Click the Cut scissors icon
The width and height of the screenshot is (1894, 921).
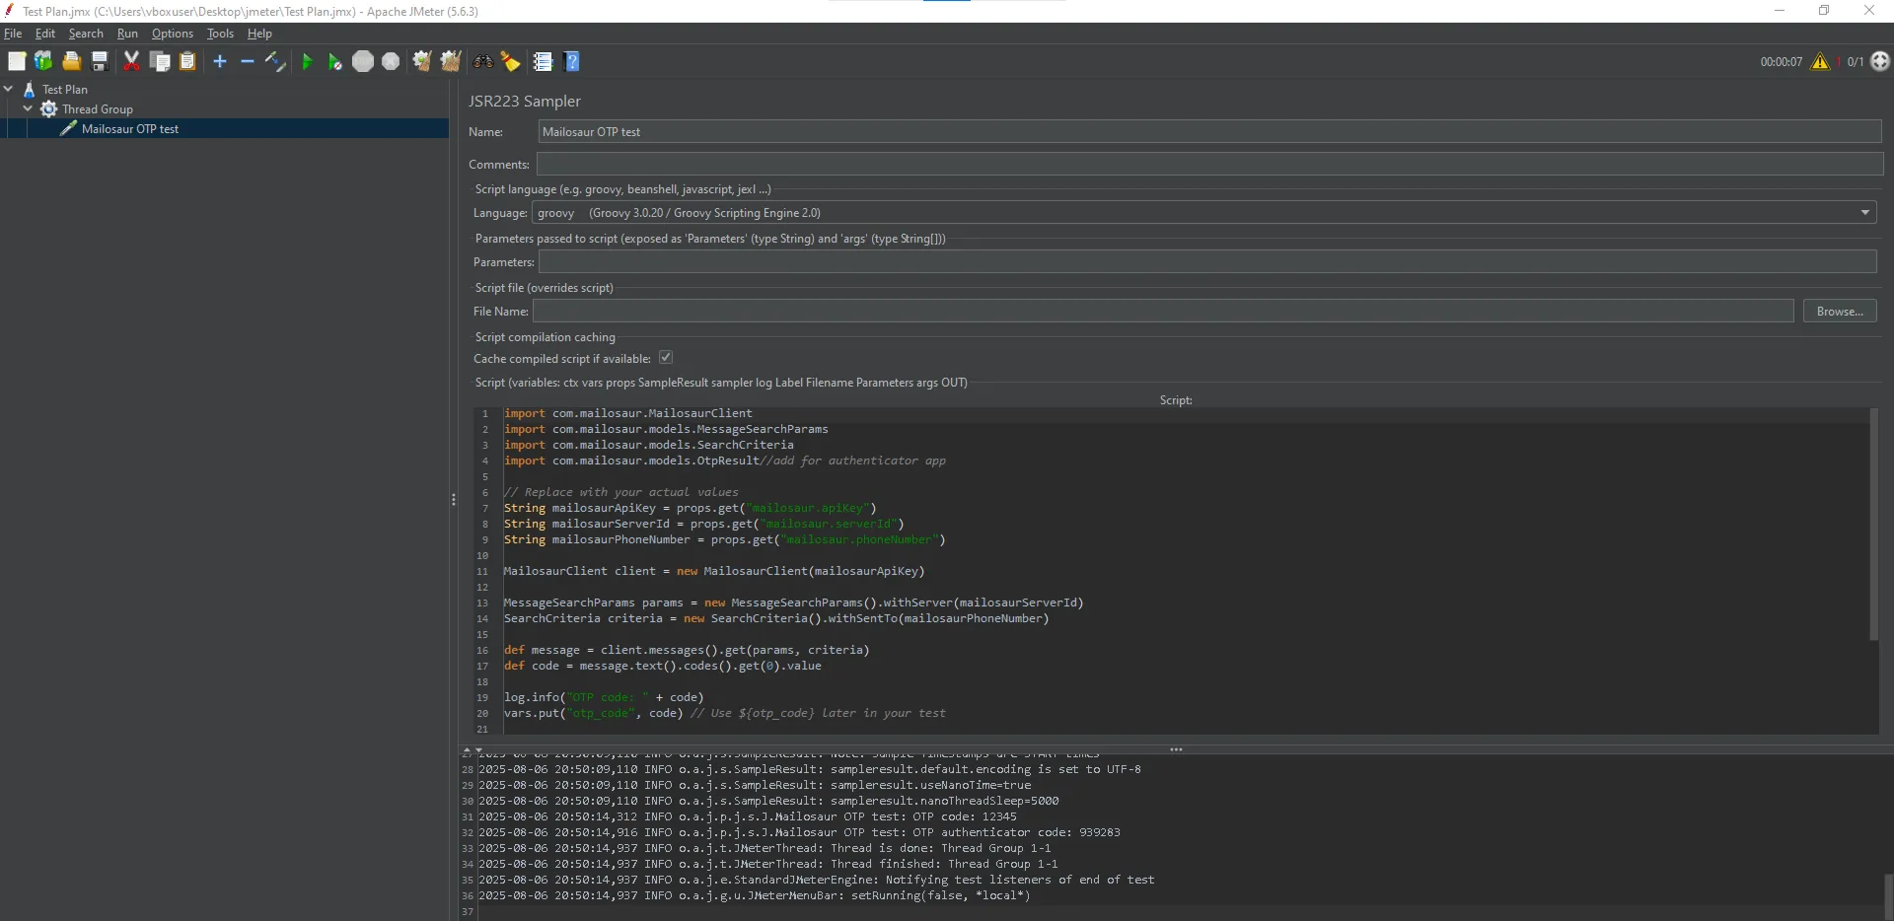131,61
